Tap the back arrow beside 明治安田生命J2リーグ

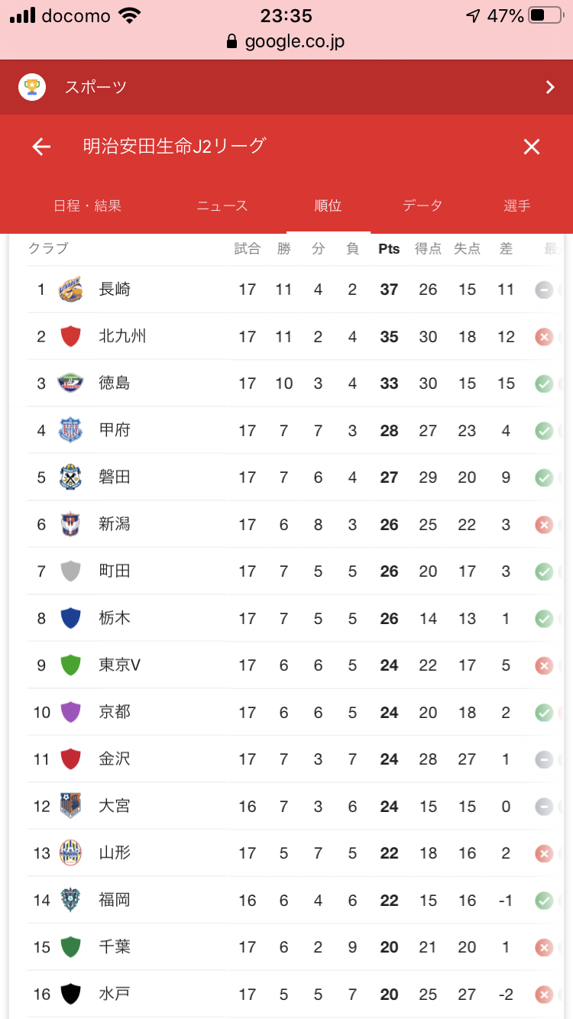pos(41,147)
